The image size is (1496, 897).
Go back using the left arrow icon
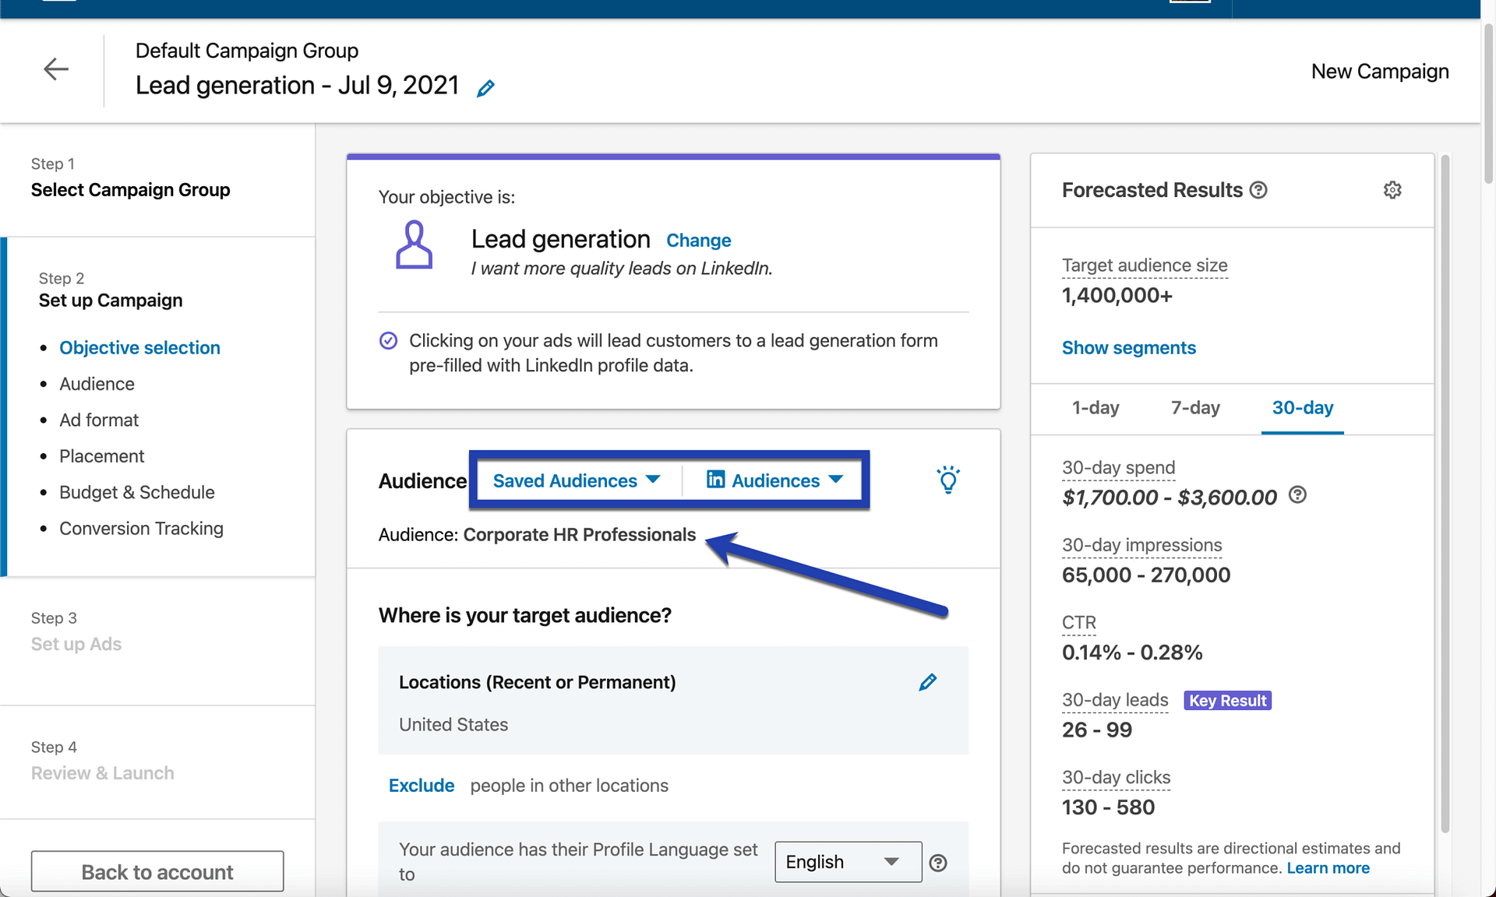(56, 69)
